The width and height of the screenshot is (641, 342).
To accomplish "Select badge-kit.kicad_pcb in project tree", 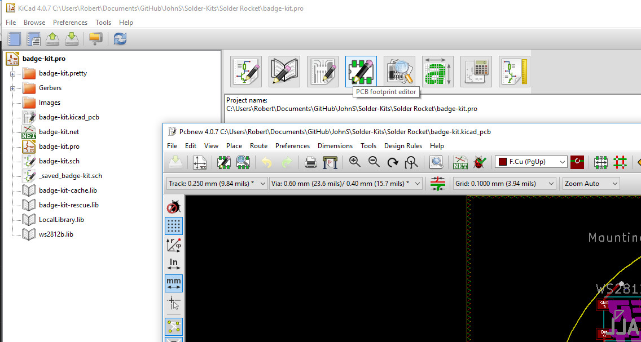I will click(x=69, y=117).
